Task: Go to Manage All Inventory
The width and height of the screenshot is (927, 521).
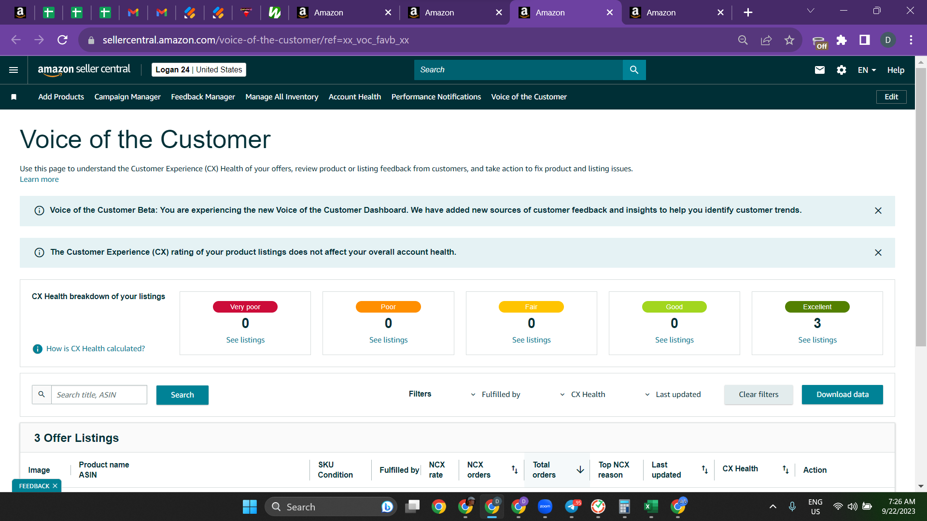Action: tap(282, 97)
